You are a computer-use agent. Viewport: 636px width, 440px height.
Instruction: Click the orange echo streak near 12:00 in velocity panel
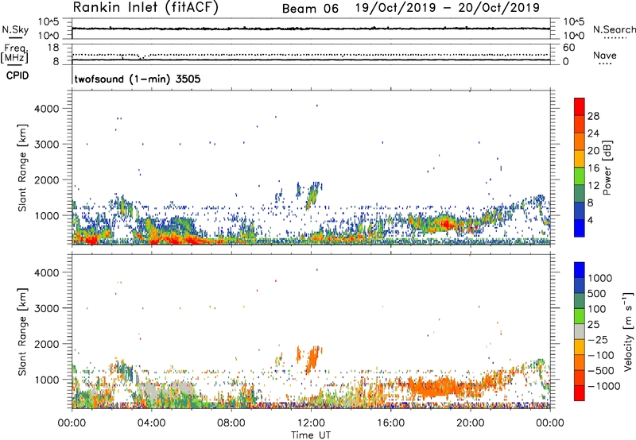coord(313,358)
